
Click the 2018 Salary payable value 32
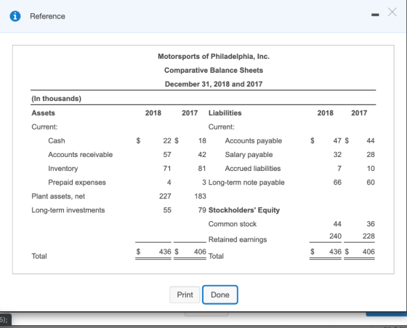[x=337, y=155]
